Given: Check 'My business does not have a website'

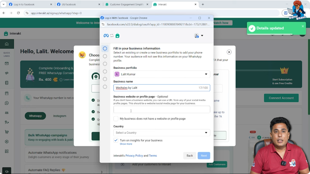Looking at the screenshot, I should tap(116, 119).
